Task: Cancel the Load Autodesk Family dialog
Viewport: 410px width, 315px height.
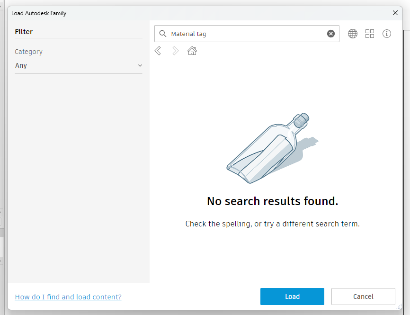Action: click(x=363, y=296)
